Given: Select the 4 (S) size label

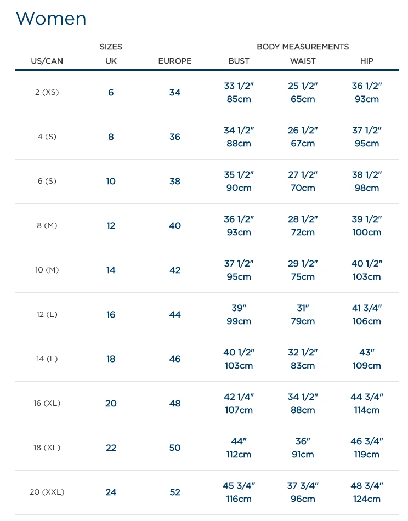Looking at the screenshot, I should [x=47, y=137].
